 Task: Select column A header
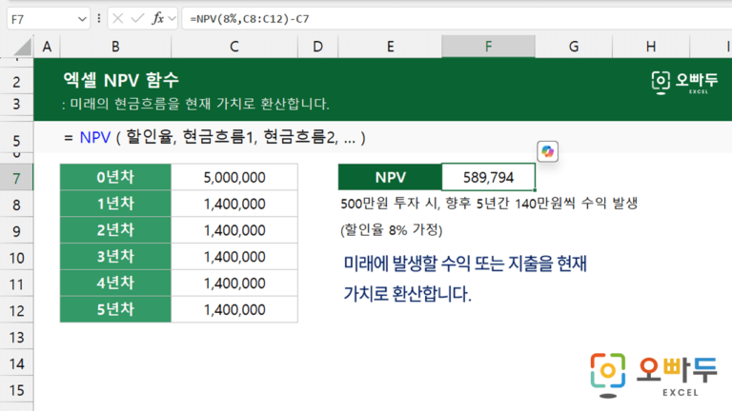click(47, 47)
